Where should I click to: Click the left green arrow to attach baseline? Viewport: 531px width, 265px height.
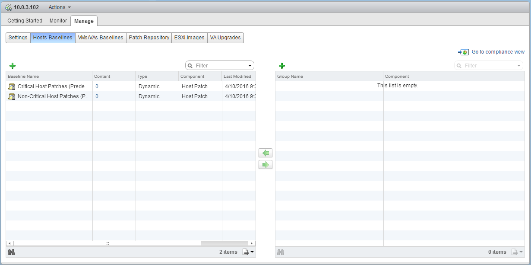265,153
